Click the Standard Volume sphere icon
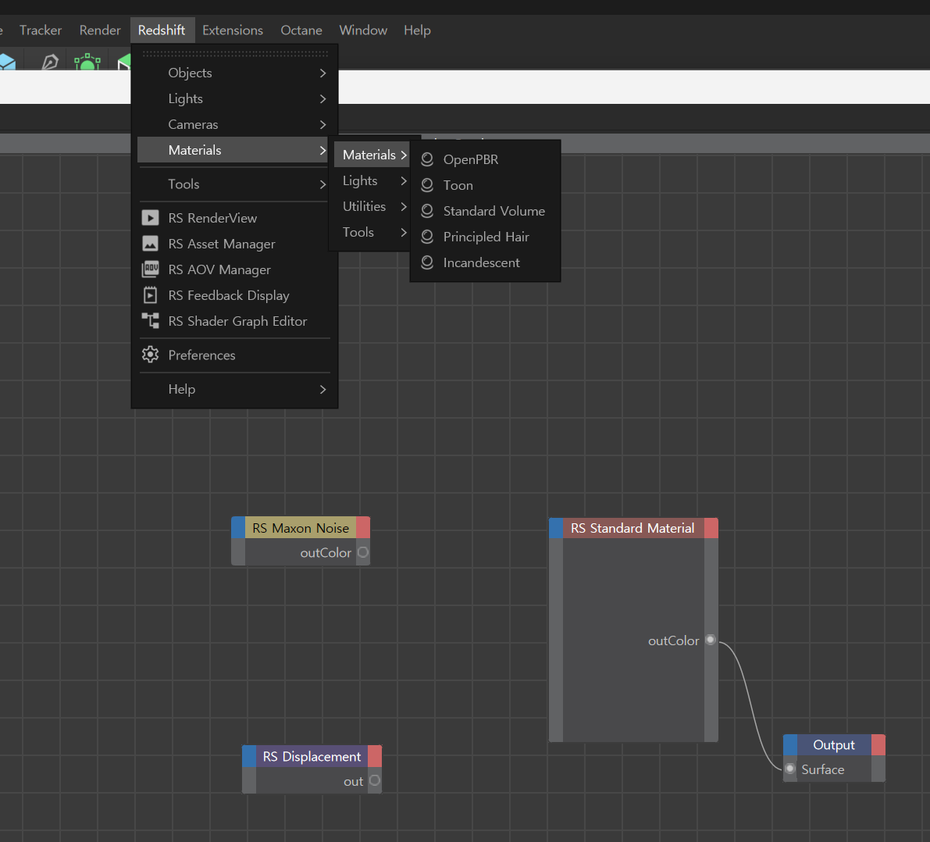Image resolution: width=930 pixels, height=842 pixels. tap(427, 211)
